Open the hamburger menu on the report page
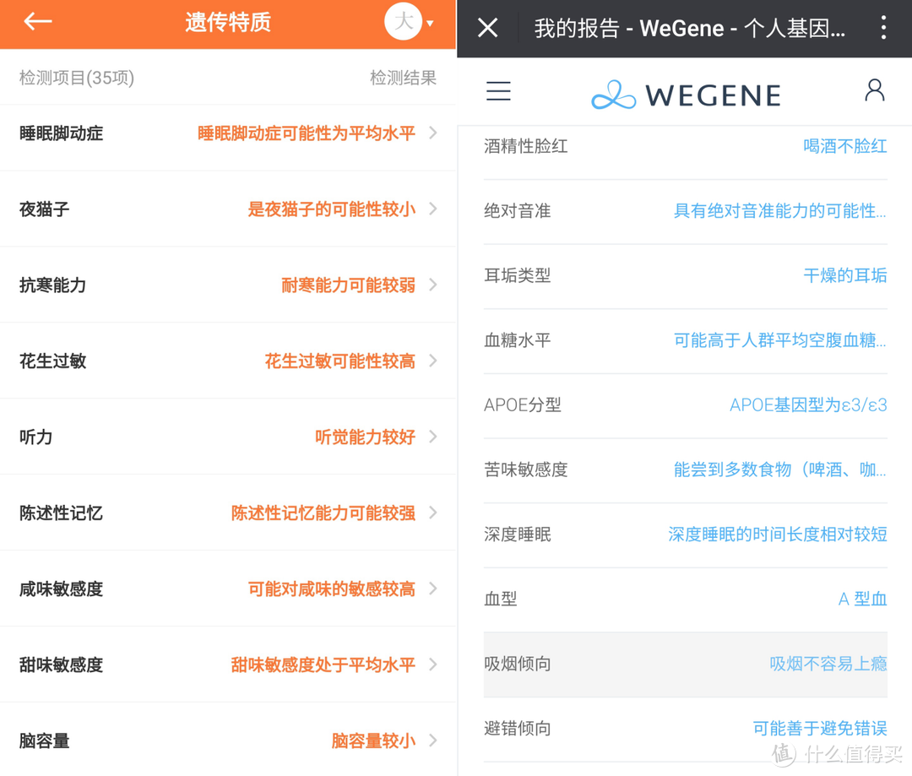Image resolution: width=912 pixels, height=776 pixels. click(498, 91)
